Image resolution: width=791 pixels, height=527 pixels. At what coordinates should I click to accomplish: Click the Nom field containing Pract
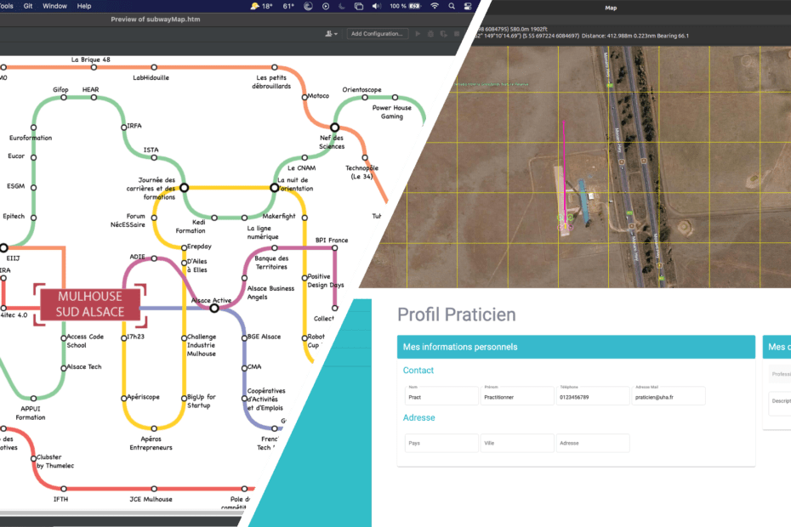(x=441, y=396)
